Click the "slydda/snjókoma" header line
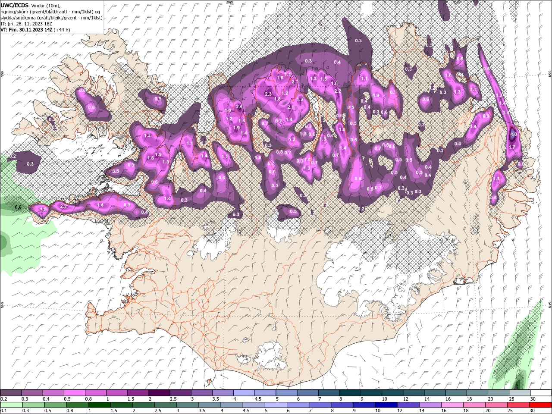The image size is (552, 414). click(x=52, y=18)
